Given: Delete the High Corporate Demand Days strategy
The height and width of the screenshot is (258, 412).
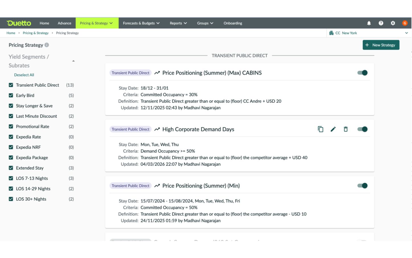Looking at the screenshot, I should click(345, 129).
